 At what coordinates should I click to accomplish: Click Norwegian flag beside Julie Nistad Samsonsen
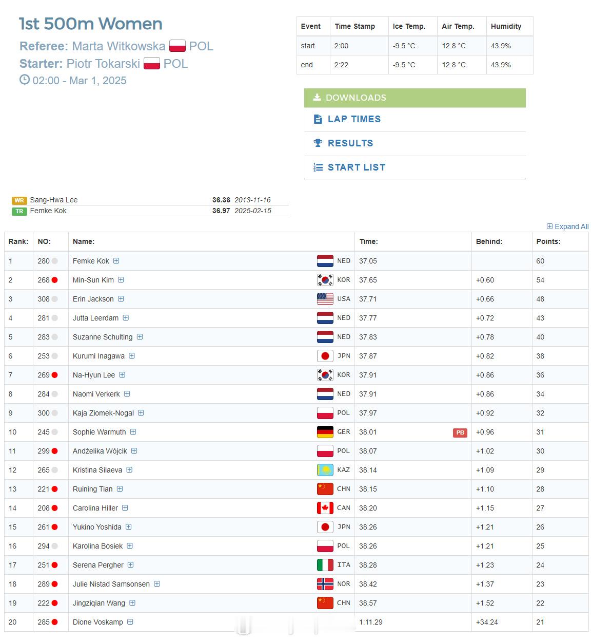pos(325,584)
